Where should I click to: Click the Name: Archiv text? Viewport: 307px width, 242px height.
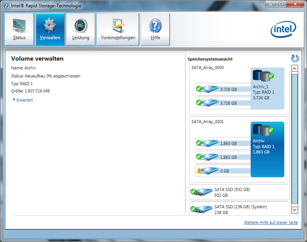(23, 68)
